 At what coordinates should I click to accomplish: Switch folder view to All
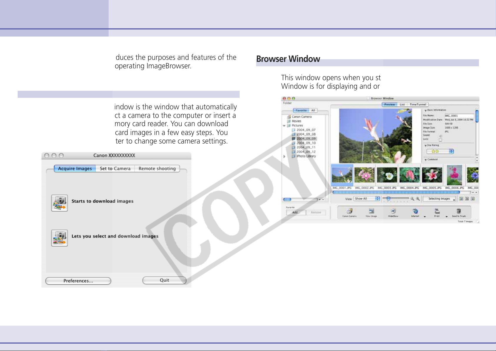313,111
